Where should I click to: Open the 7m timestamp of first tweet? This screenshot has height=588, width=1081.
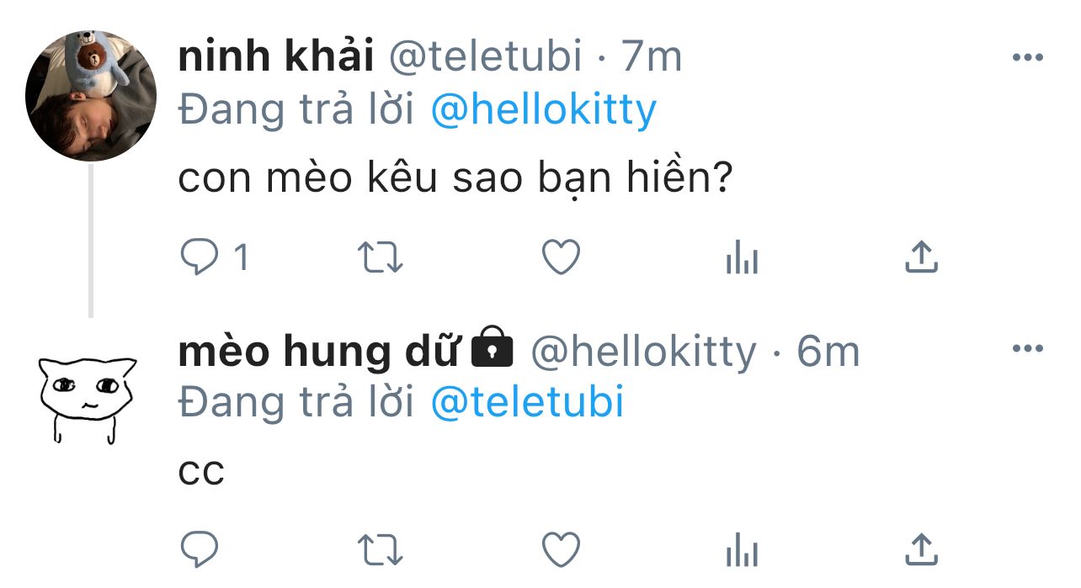point(651,56)
